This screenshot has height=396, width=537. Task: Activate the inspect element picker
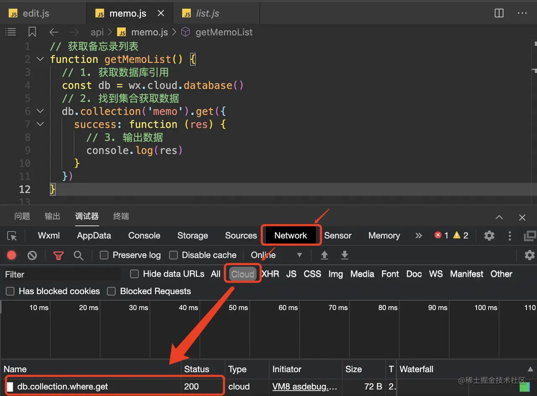(x=12, y=236)
